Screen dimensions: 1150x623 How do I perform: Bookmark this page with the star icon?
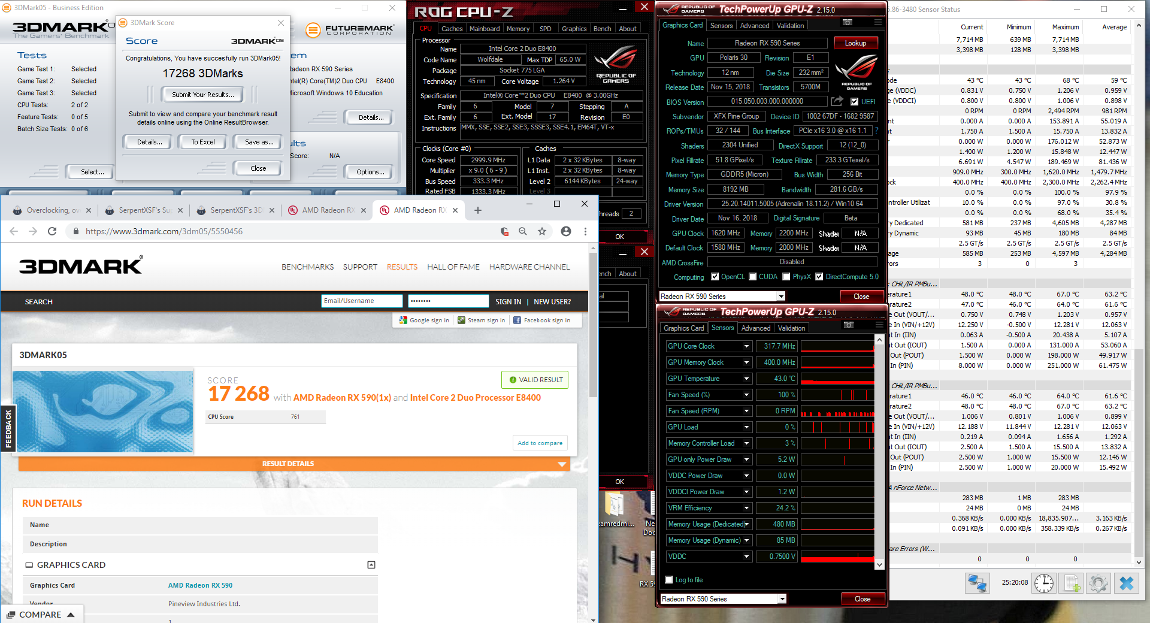click(x=542, y=231)
